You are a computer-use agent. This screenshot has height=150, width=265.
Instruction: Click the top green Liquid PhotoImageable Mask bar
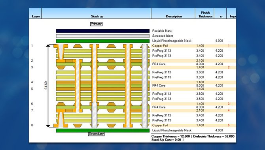tap(103, 41)
